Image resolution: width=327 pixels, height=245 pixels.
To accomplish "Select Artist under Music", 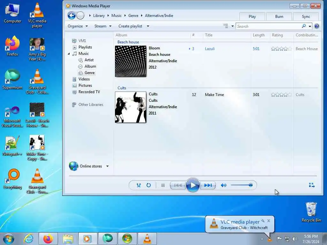I will click(x=89, y=60).
